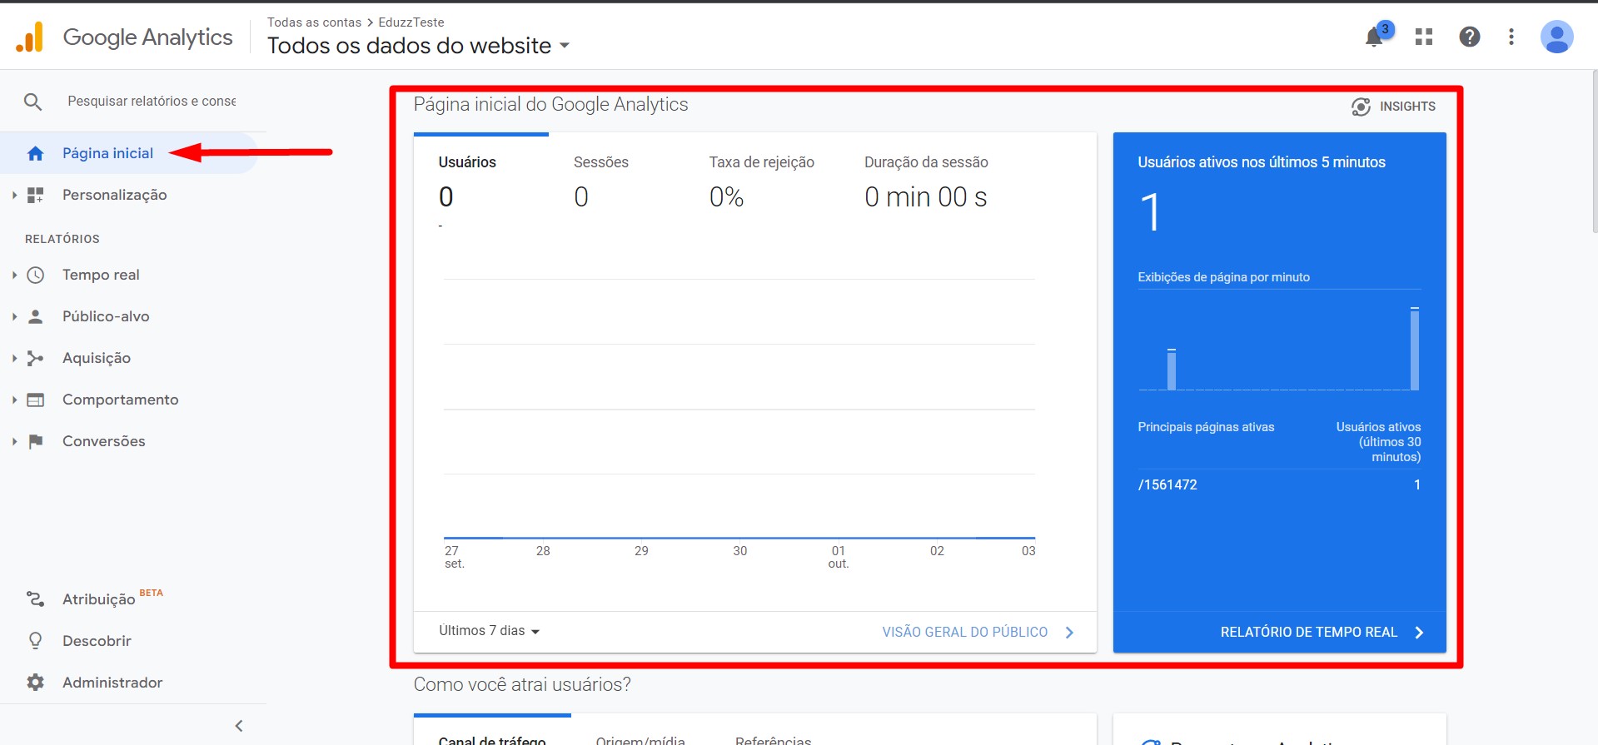The image size is (1598, 745).
Task: Click 'Como você atrai usuários?' heading
Action: point(522,684)
